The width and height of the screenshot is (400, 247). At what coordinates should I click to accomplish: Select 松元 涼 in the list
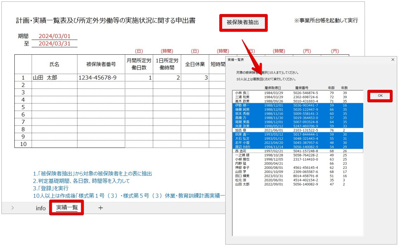298,180
